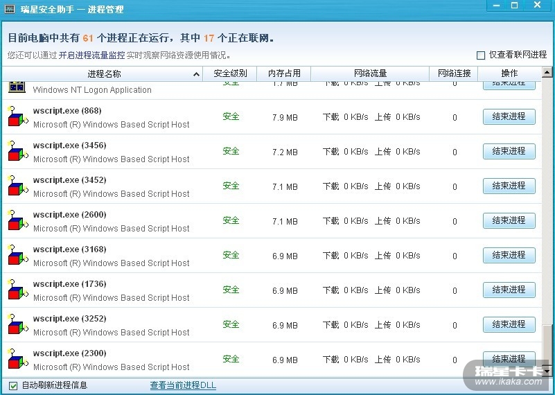Toggle 自动刷新进程信息 checkbox
Image resolution: width=555 pixels, height=395 pixels.
pyautogui.click(x=12, y=386)
